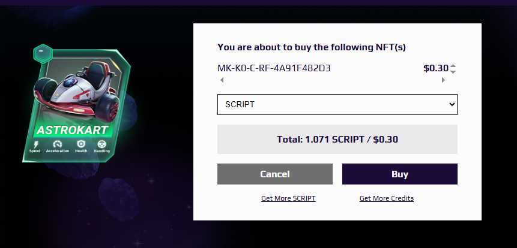Click the Speed lightning bolt icon

pyautogui.click(x=36, y=144)
